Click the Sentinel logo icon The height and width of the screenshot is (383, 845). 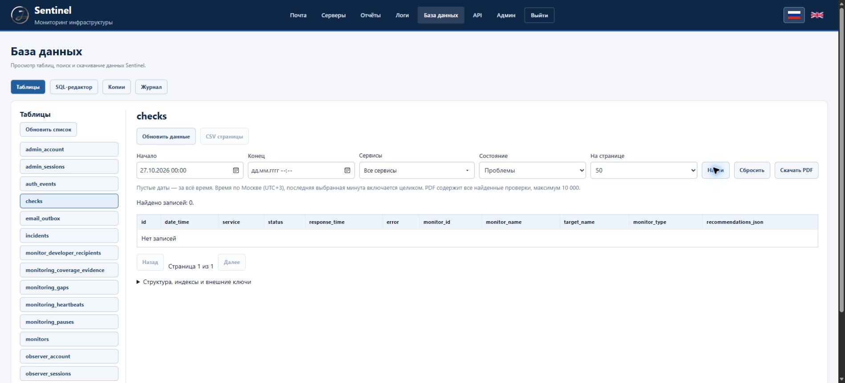coord(20,15)
